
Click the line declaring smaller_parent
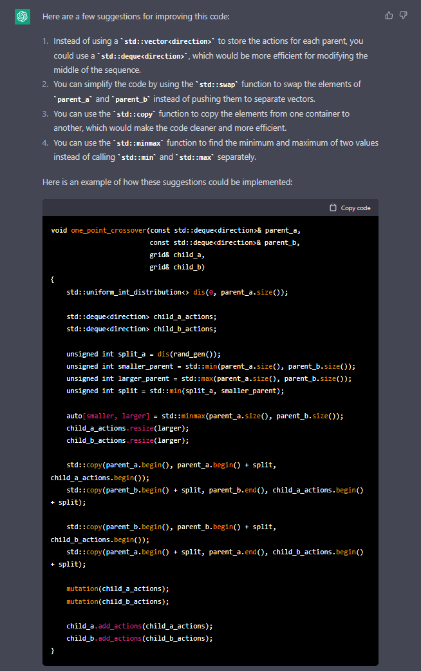click(210, 366)
